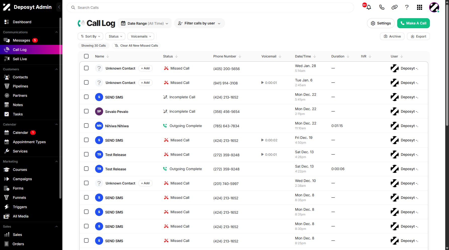Open user profile avatar menu

point(434,7)
